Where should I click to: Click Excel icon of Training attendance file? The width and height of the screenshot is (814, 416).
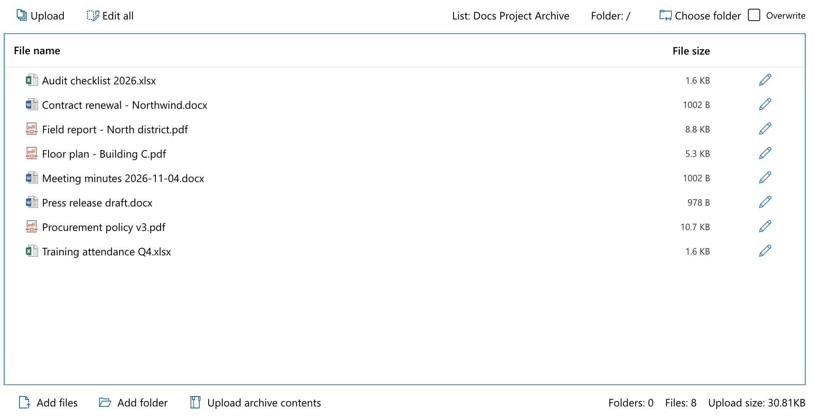32,251
